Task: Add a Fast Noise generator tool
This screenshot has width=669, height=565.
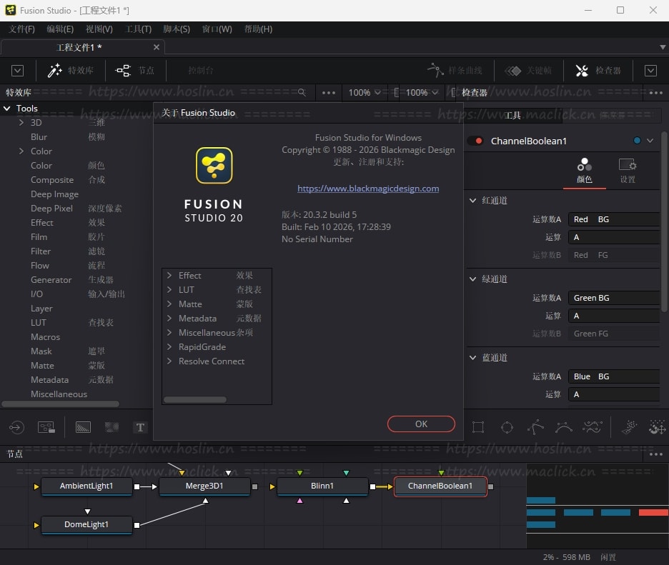Action: (111, 427)
